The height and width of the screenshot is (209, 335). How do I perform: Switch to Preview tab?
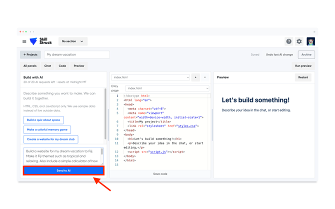(79, 66)
